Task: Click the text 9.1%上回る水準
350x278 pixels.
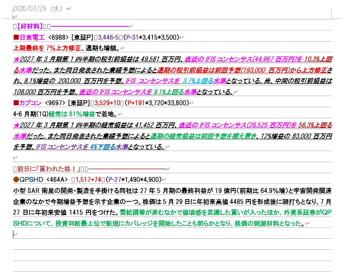Action: coord(175,92)
